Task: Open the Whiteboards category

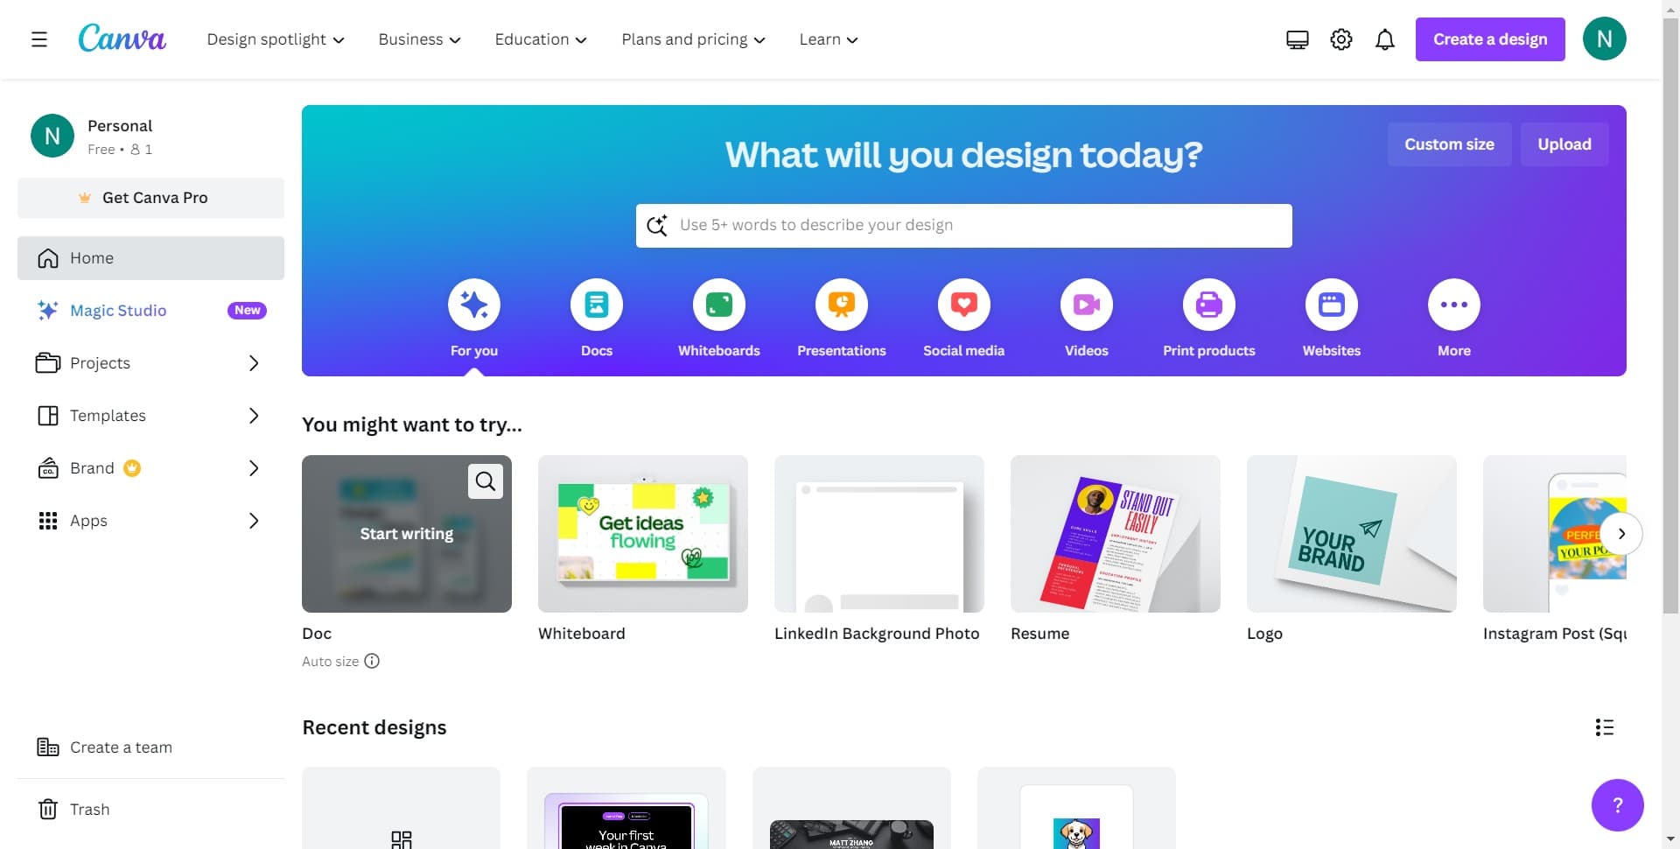Action: pyautogui.click(x=718, y=304)
